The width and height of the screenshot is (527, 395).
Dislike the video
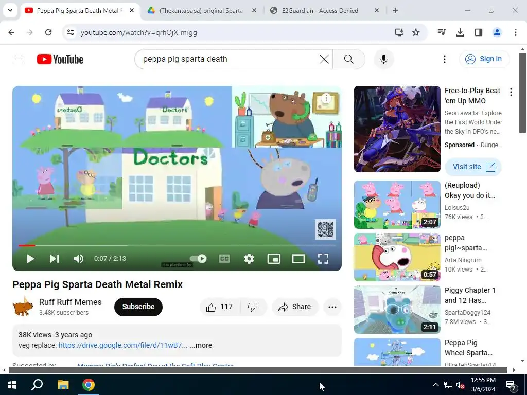pyautogui.click(x=253, y=307)
